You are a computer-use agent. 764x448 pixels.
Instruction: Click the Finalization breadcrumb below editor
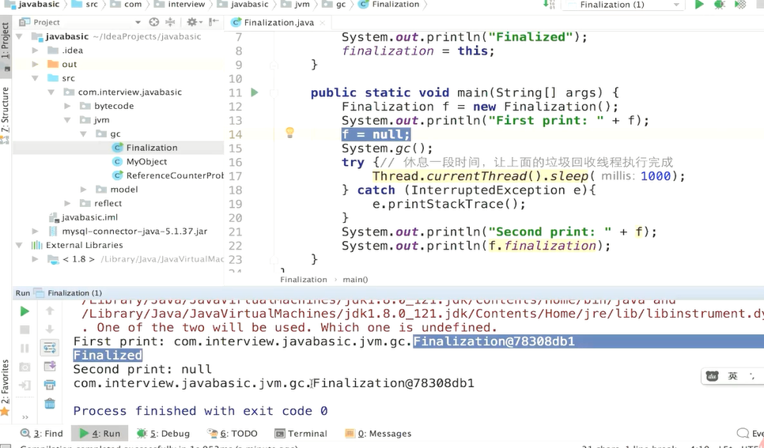coord(303,280)
